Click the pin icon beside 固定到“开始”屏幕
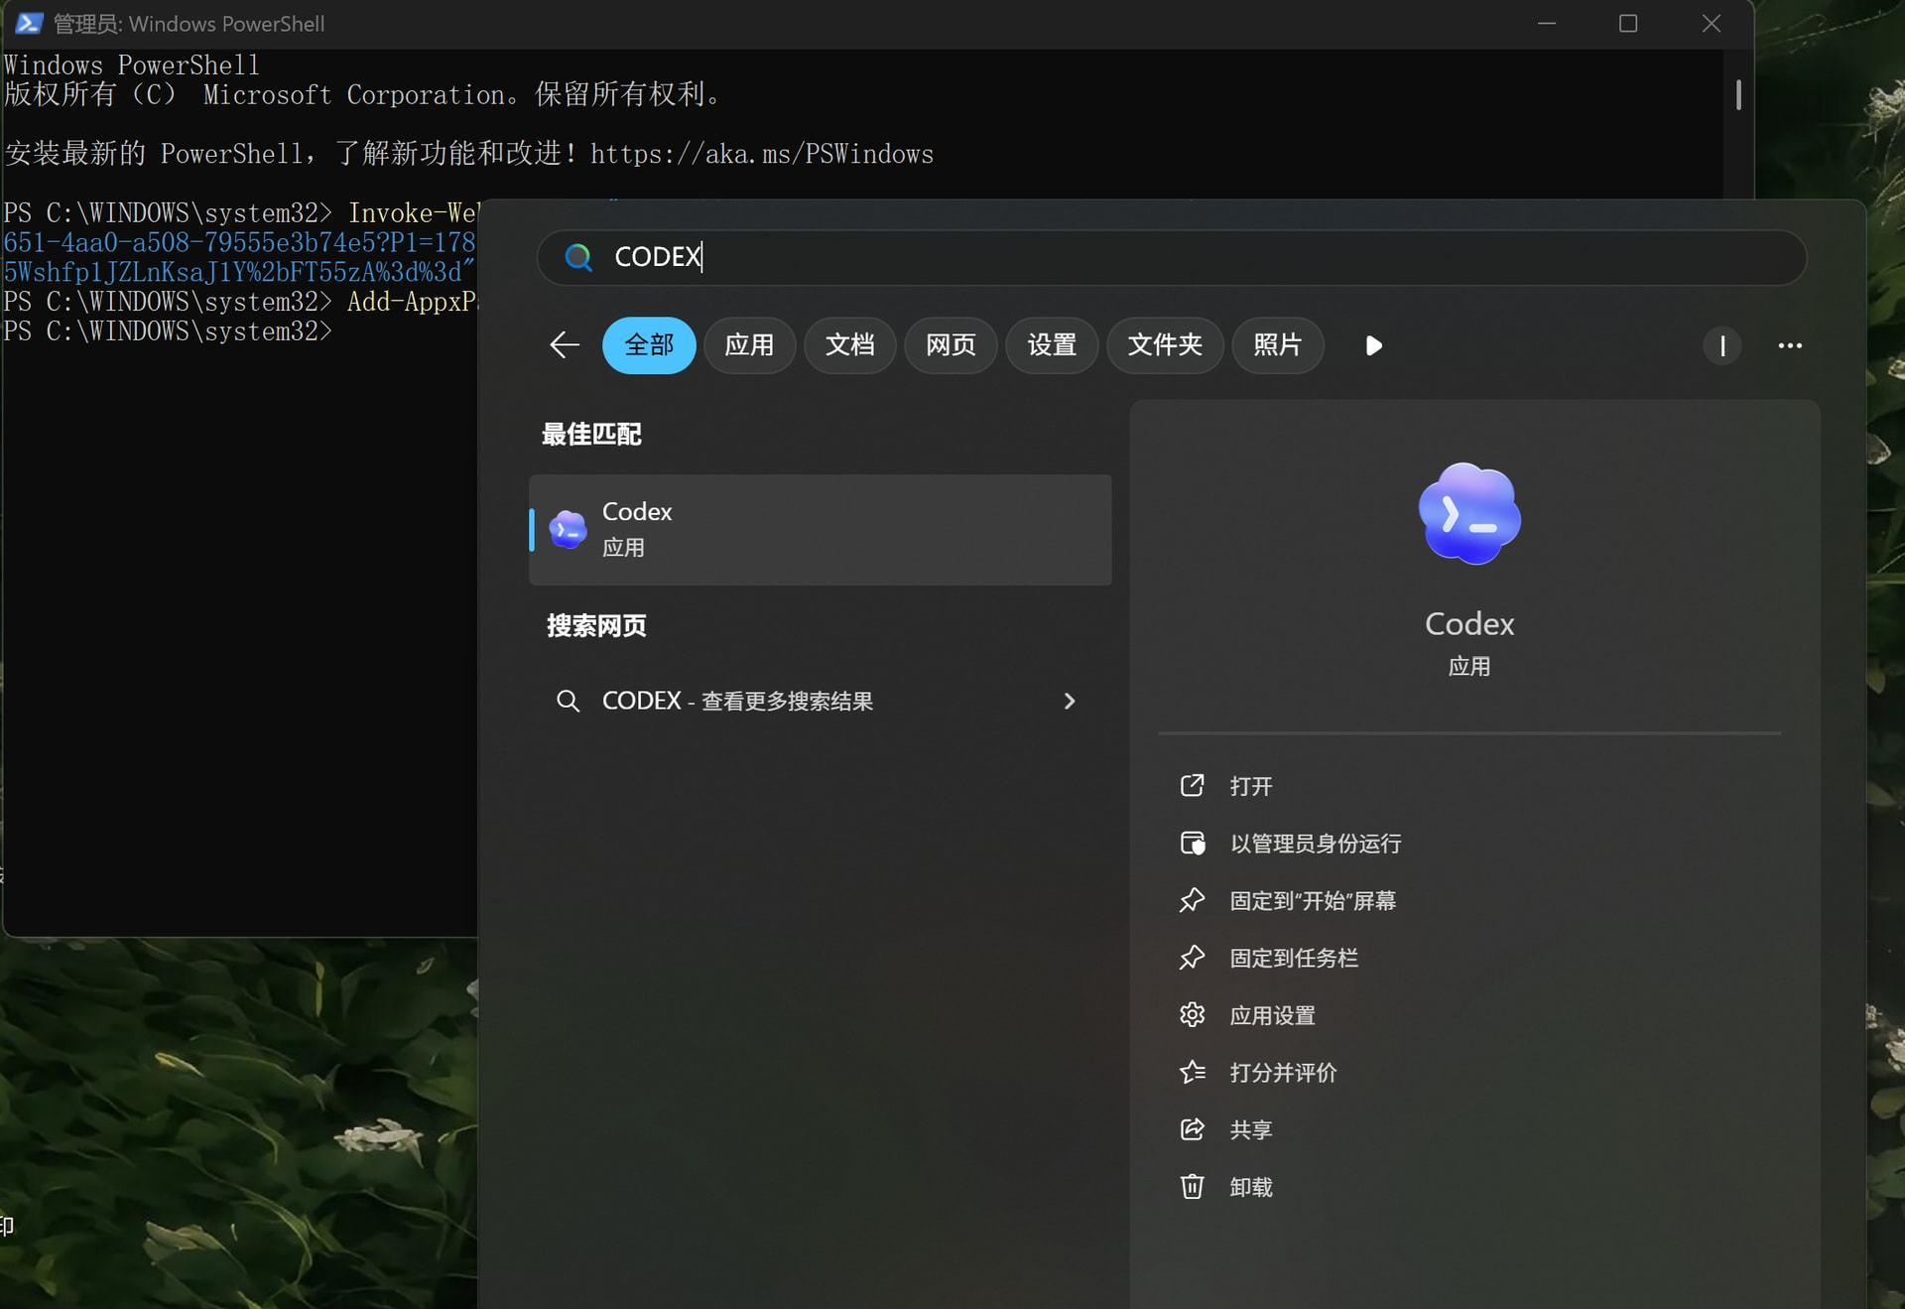 [1192, 900]
